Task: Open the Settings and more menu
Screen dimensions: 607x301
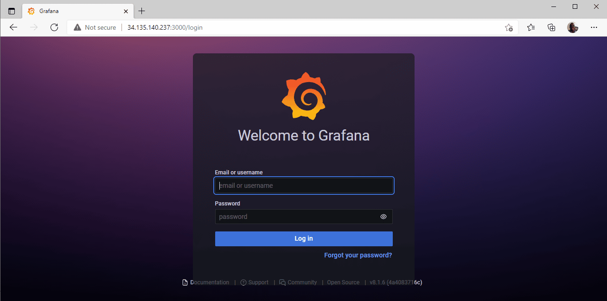Action: point(594,27)
